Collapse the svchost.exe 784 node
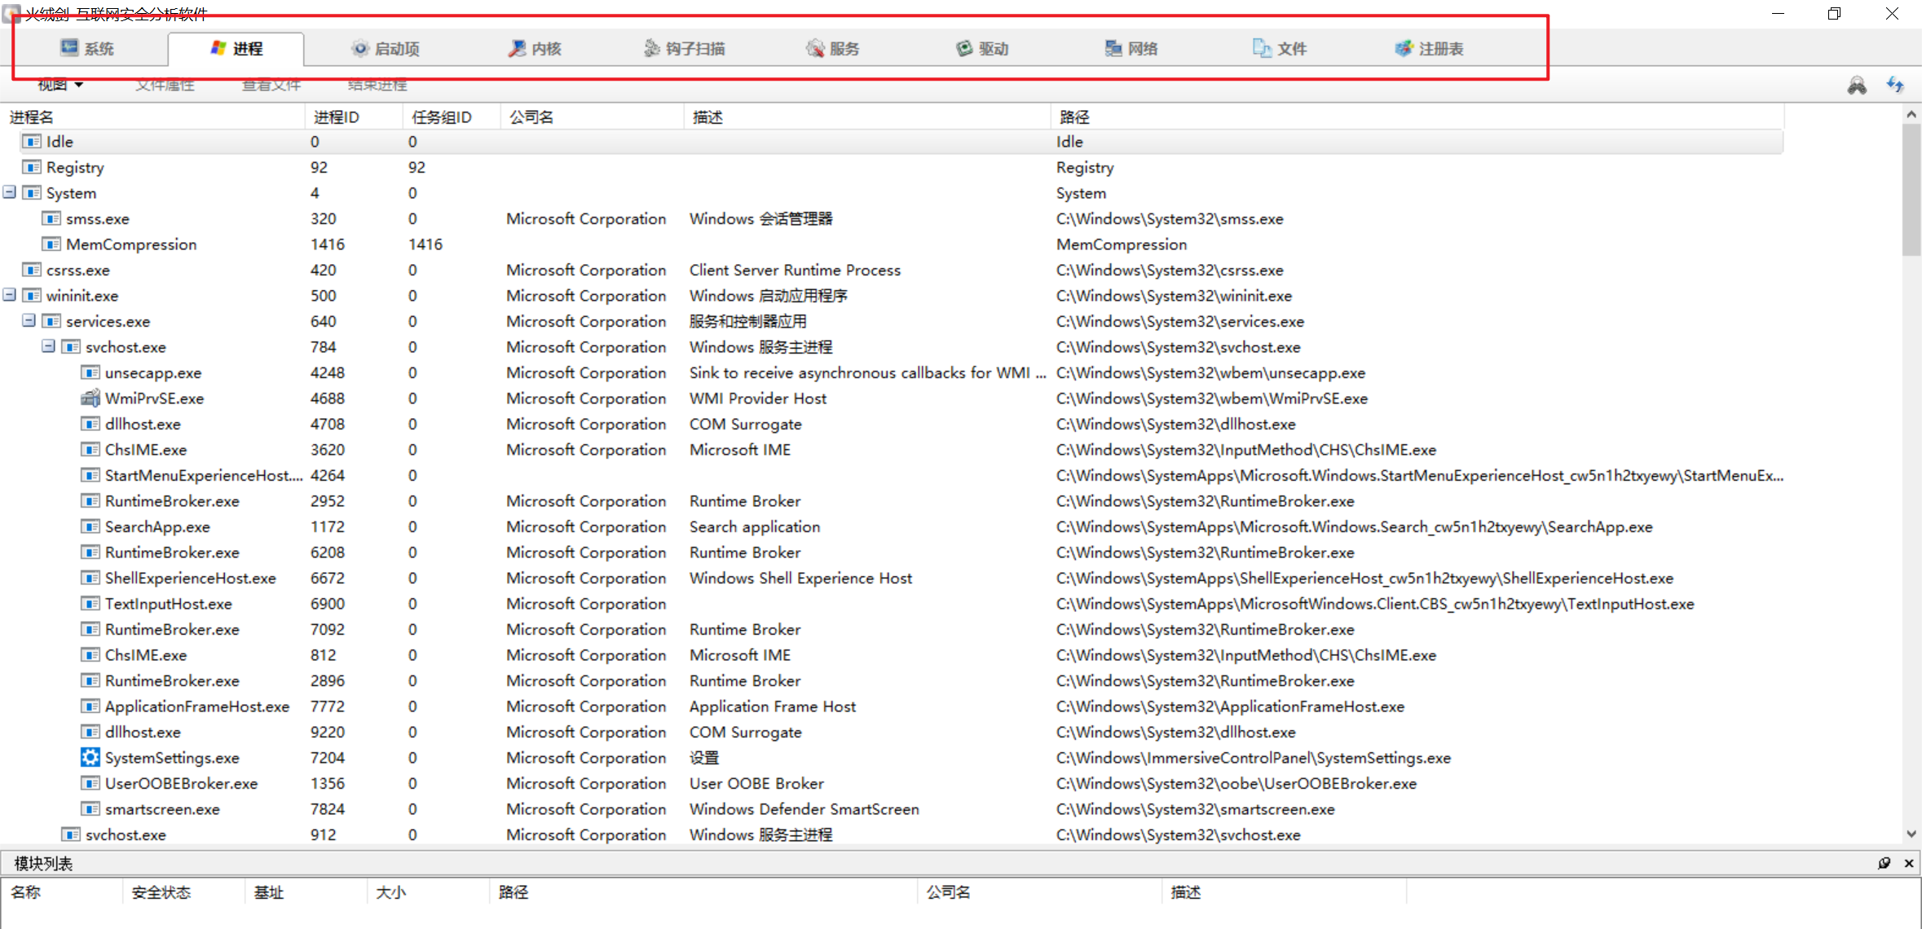This screenshot has width=1922, height=929. point(49,347)
